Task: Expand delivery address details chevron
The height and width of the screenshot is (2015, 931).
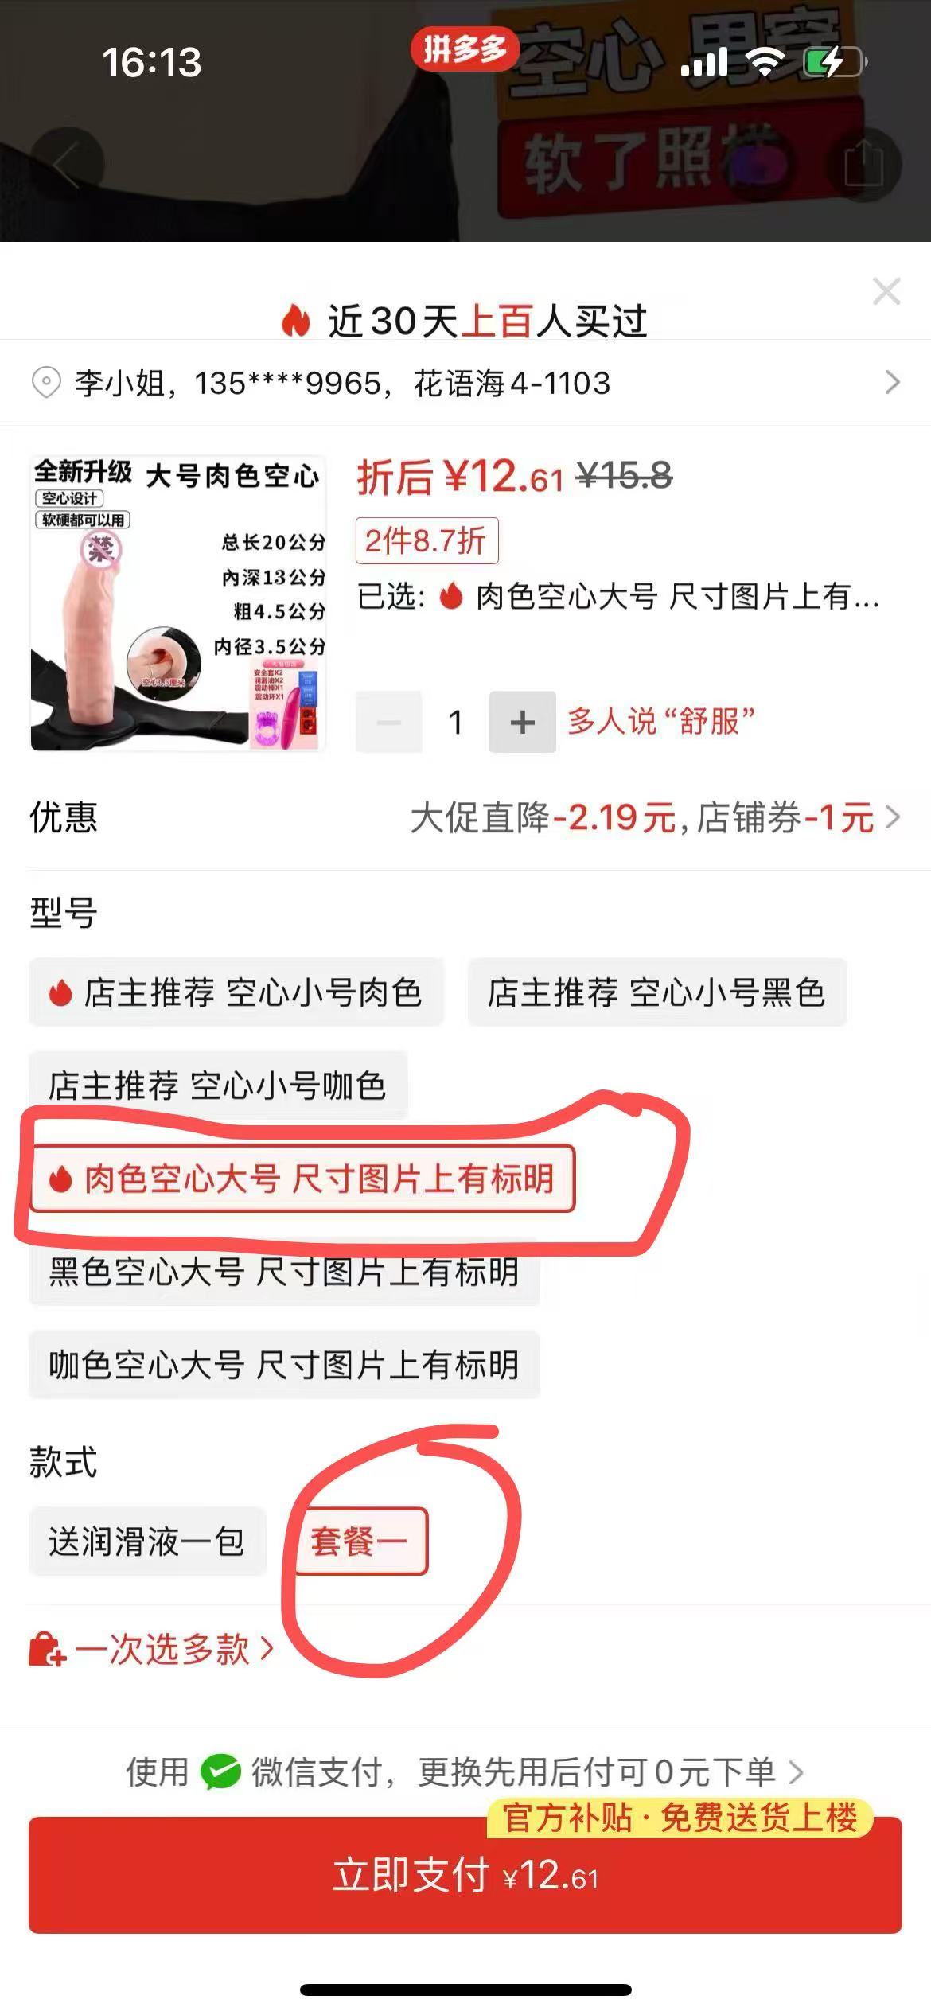Action: tap(892, 383)
